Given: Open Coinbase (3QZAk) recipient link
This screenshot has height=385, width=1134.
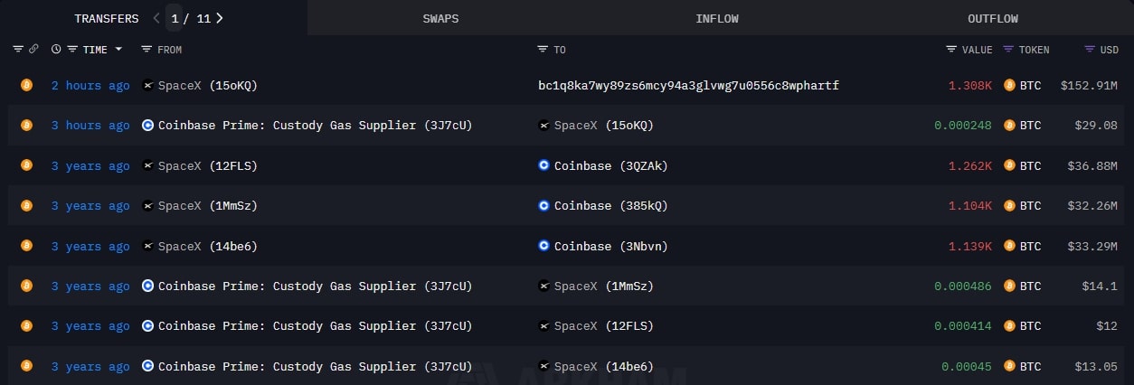Looking at the screenshot, I should (x=610, y=166).
